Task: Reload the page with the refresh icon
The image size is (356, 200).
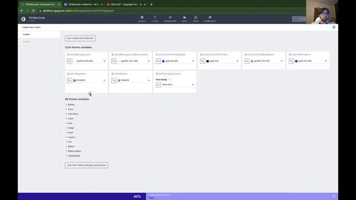Action: 33,11
